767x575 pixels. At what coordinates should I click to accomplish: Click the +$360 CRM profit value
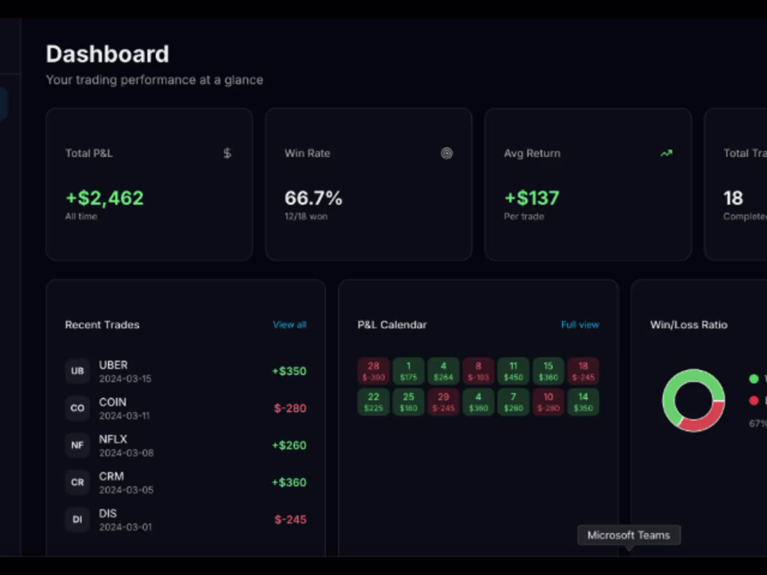(289, 482)
